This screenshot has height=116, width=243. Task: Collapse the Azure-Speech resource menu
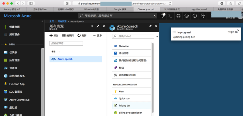(157, 36)
